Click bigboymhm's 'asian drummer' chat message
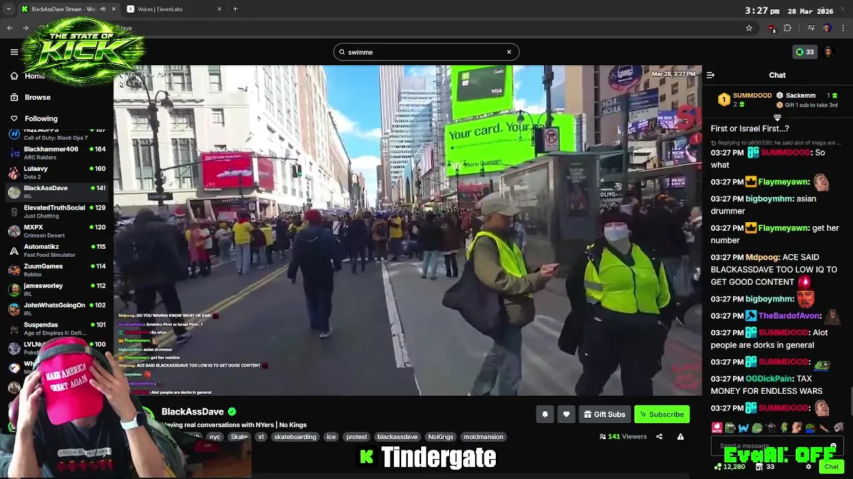The image size is (853, 479). 762,205
